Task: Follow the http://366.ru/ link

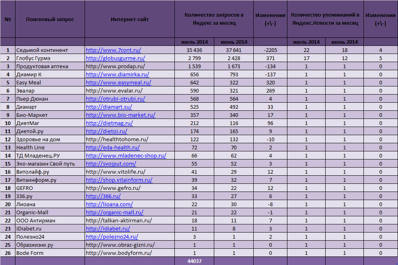Action: point(103,196)
